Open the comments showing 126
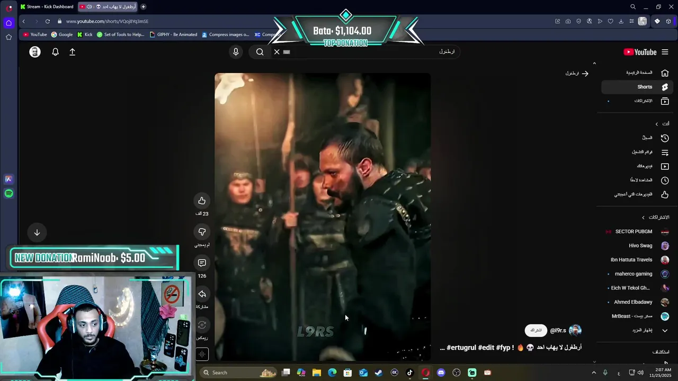 [202, 263]
